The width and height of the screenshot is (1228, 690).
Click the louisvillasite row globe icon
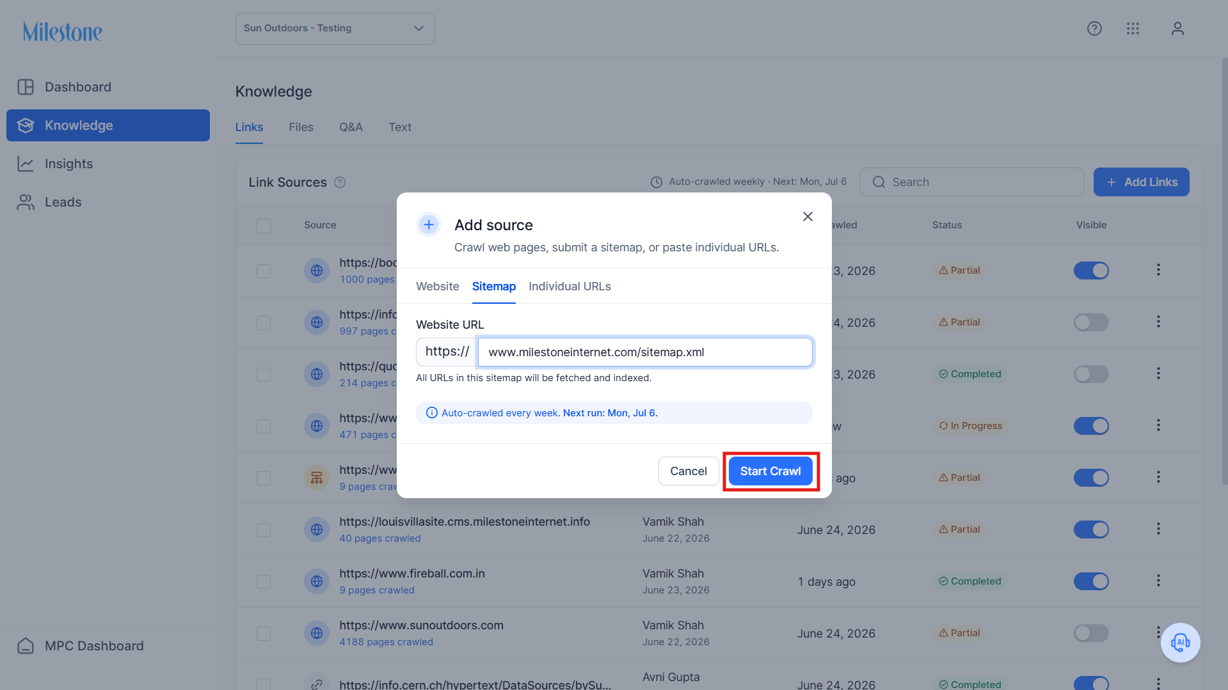coord(317,529)
